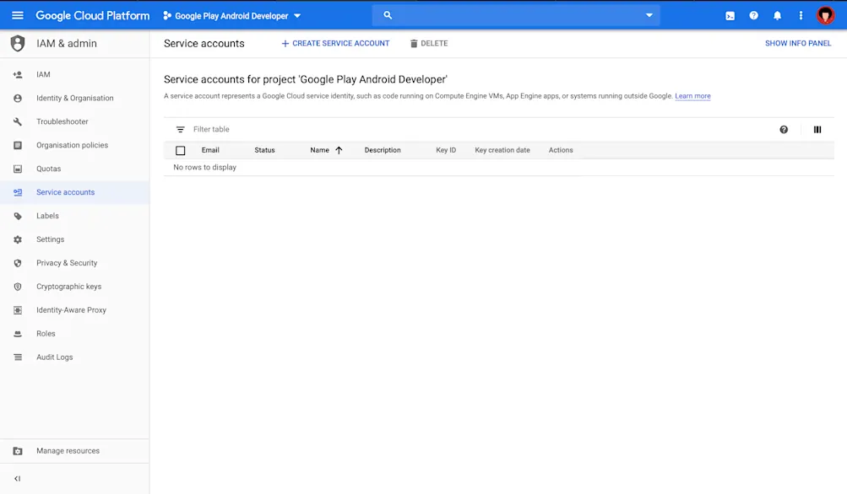Go to Identity & Organisation
Screen dimensions: 847x494
coord(75,98)
